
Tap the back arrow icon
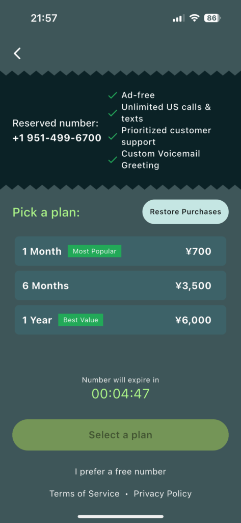point(17,53)
